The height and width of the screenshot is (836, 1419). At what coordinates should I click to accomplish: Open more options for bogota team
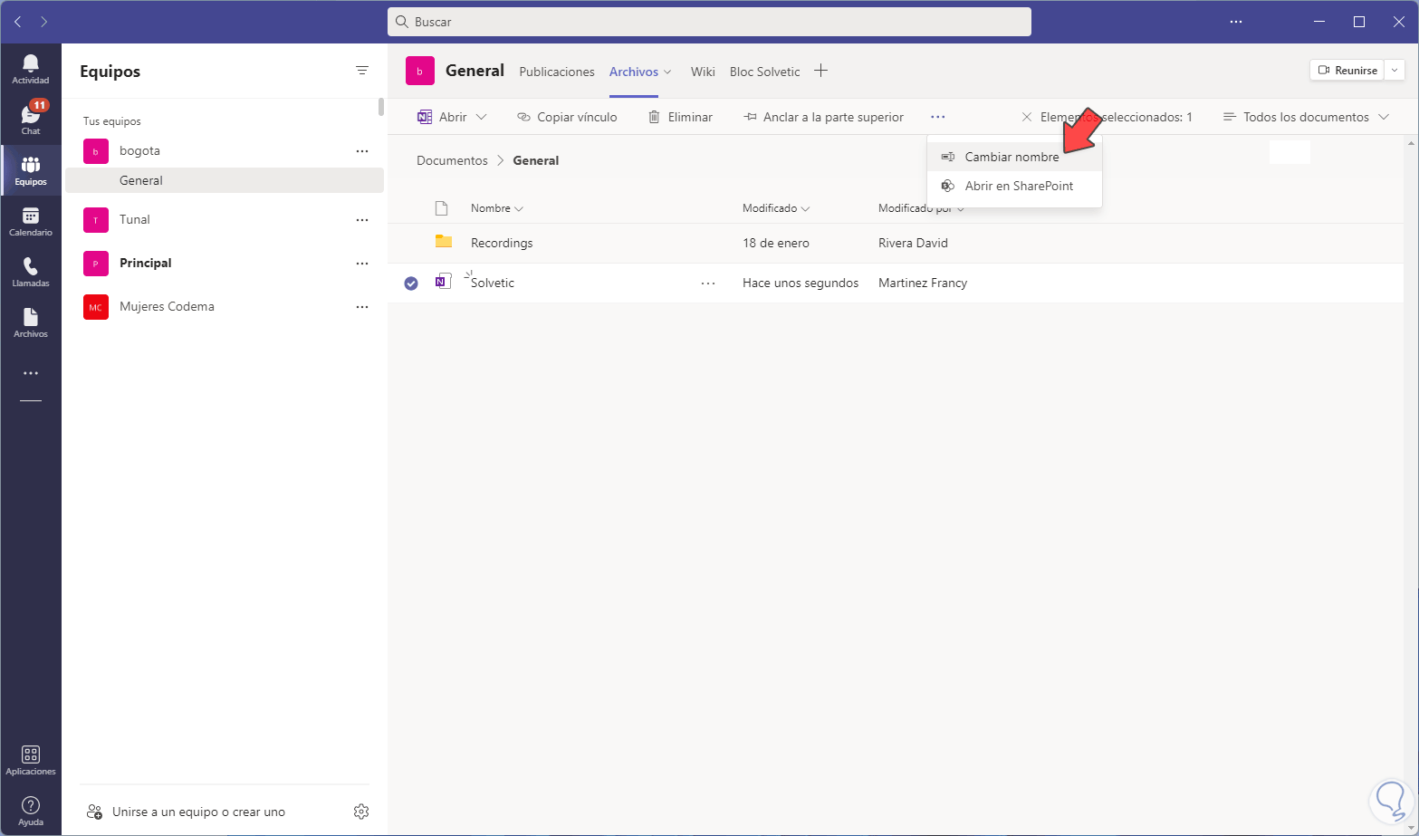click(x=362, y=151)
